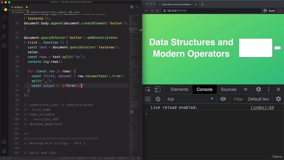Open the Explorer icon in VS Code activity bar
284x160 pixels.
click(4, 8)
